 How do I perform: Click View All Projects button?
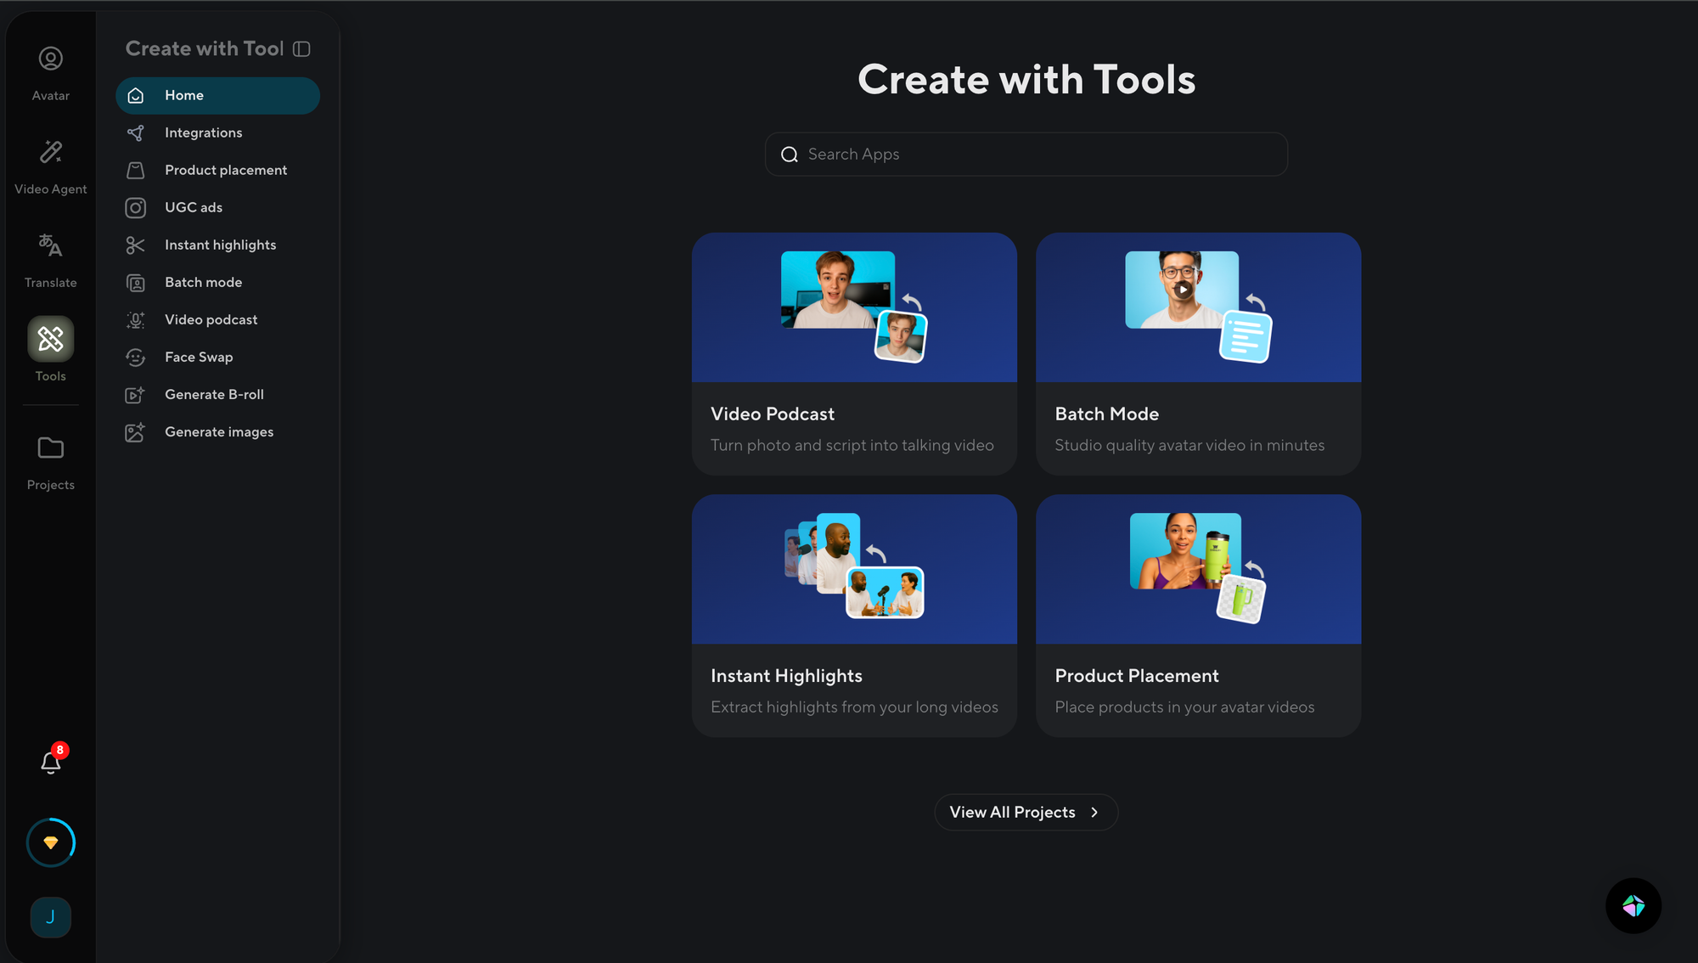(x=1012, y=812)
